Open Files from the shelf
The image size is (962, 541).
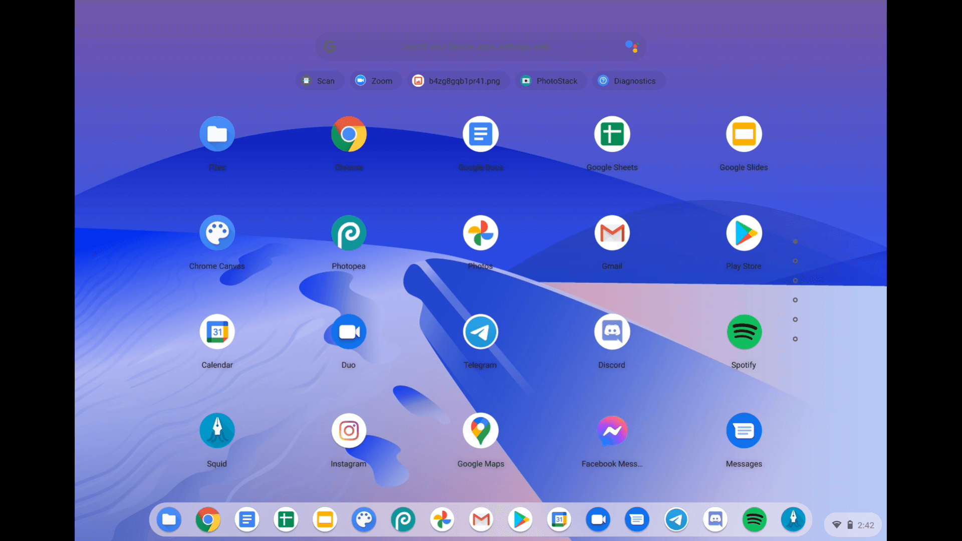[x=169, y=519]
